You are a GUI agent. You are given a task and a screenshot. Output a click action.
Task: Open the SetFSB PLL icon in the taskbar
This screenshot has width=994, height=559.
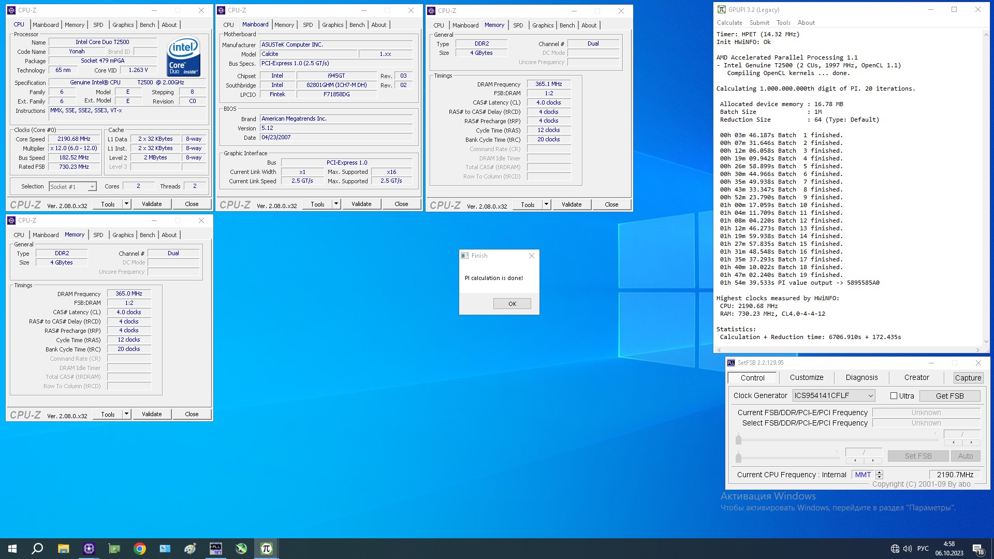[216, 549]
